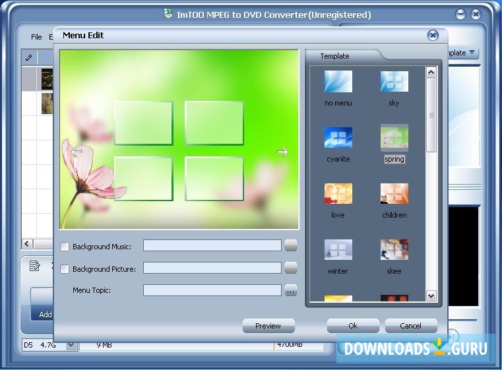The height and width of the screenshot is (370, 502).
Task: Go to previous menu page arrow
Action: tap(77, 152)
